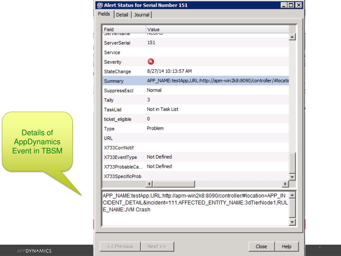Select the Summary row
The width and height of the screenshot is (341, 256).
click(195, 81)
